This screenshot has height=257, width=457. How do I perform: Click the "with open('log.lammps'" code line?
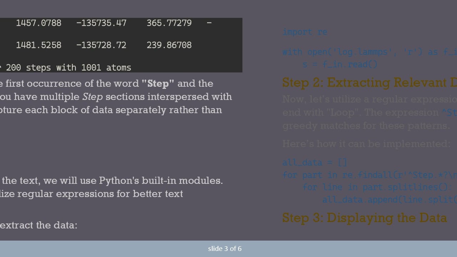[x=370, y=52]
